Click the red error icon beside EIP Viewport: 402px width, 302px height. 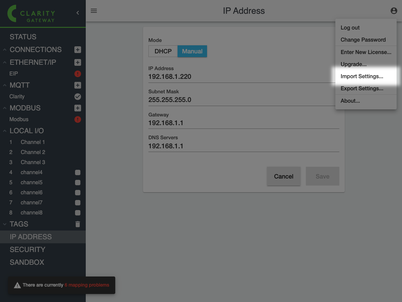coord(77,74)
